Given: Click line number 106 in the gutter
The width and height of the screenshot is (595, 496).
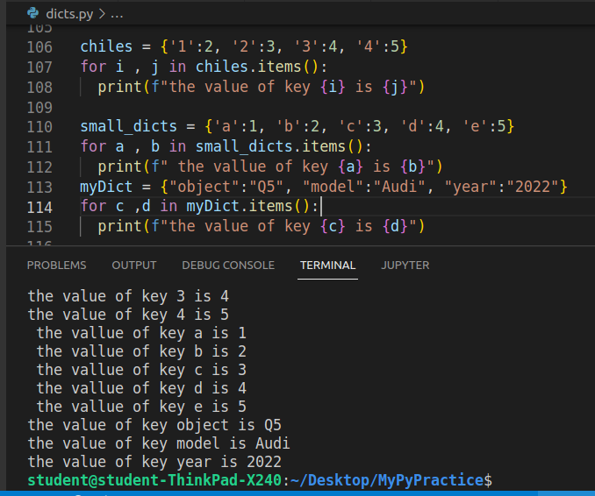Looking at the screenshot, I should pos(39,47).
